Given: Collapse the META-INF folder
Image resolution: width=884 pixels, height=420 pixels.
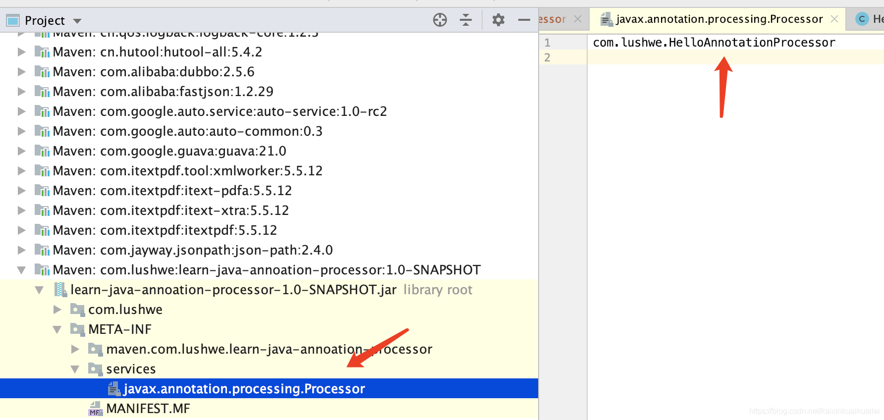Looking at the screenshot, I should (57, 329).
